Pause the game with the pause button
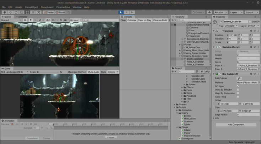261x144 pixels. tap(127, 12)
